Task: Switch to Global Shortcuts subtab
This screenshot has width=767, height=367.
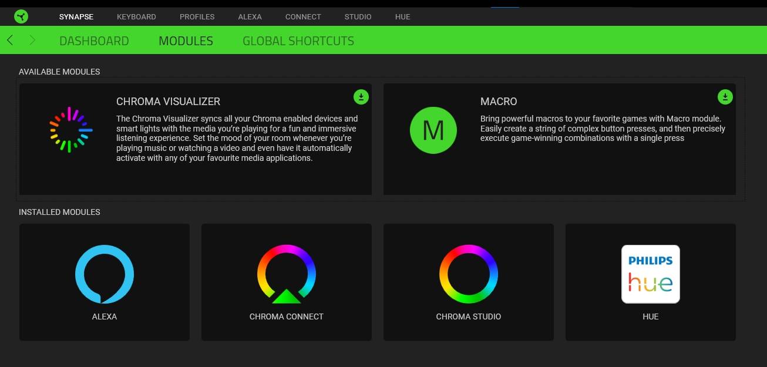Action: 298,41
